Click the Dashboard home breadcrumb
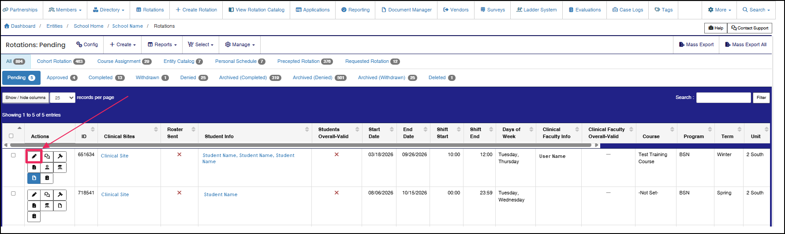This screenshot has height=234, width=785. pyautogui.click(x=20, y=26)
